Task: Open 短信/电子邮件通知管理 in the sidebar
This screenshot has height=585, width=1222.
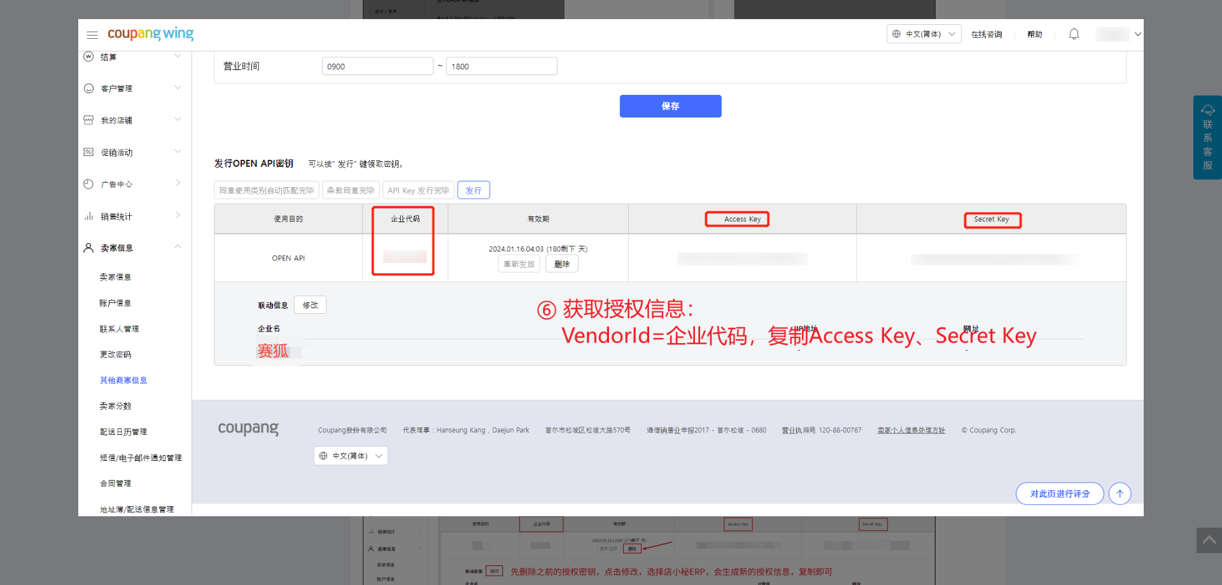Action: click(141, 458)
